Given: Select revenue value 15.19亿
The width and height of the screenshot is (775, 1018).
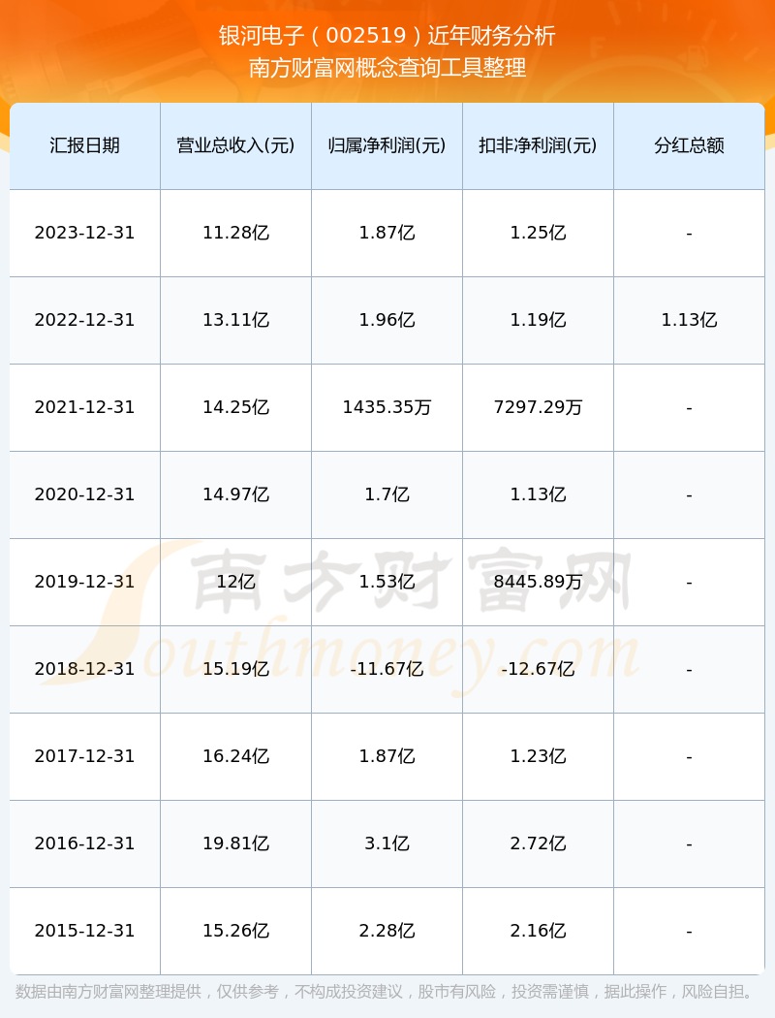Looking at the screenshot, I should [236, 669].
